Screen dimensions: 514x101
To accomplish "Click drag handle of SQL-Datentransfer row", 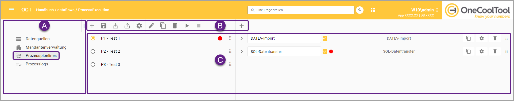I will [507, 51].
